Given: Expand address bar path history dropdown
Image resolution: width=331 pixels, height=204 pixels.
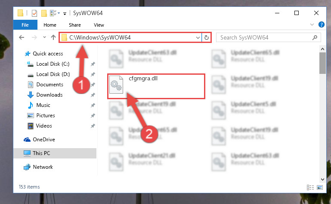Looking at the screenshot, I should 198,38.
